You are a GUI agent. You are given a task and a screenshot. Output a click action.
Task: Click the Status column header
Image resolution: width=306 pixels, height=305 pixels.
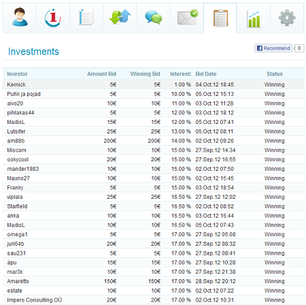(x=275, y=74)
